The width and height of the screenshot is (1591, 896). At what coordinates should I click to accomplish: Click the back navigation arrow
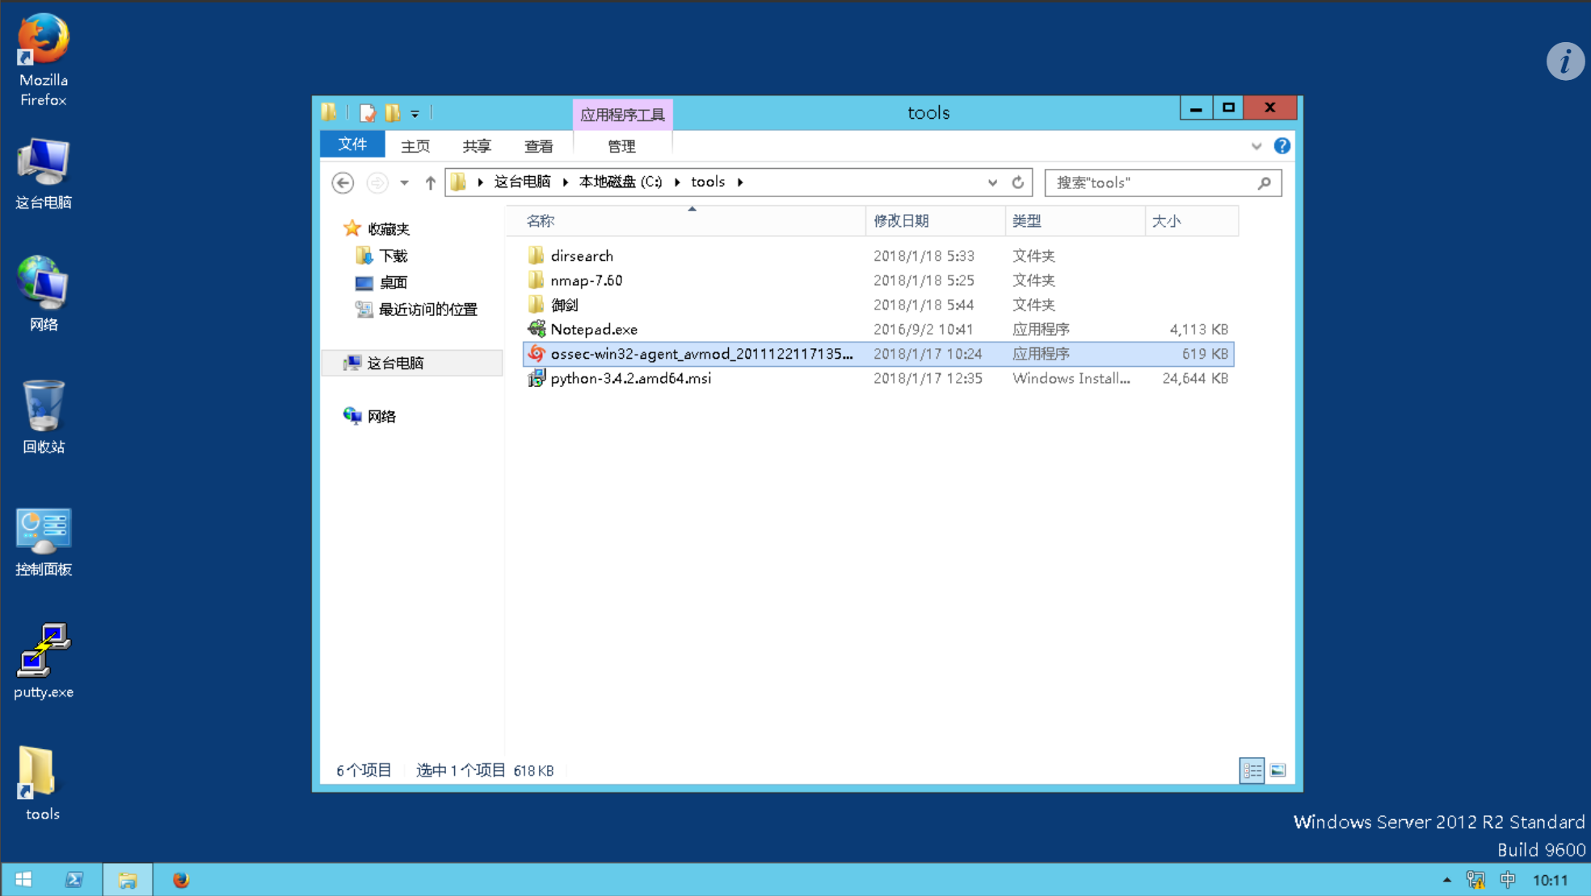coord(343,183)
